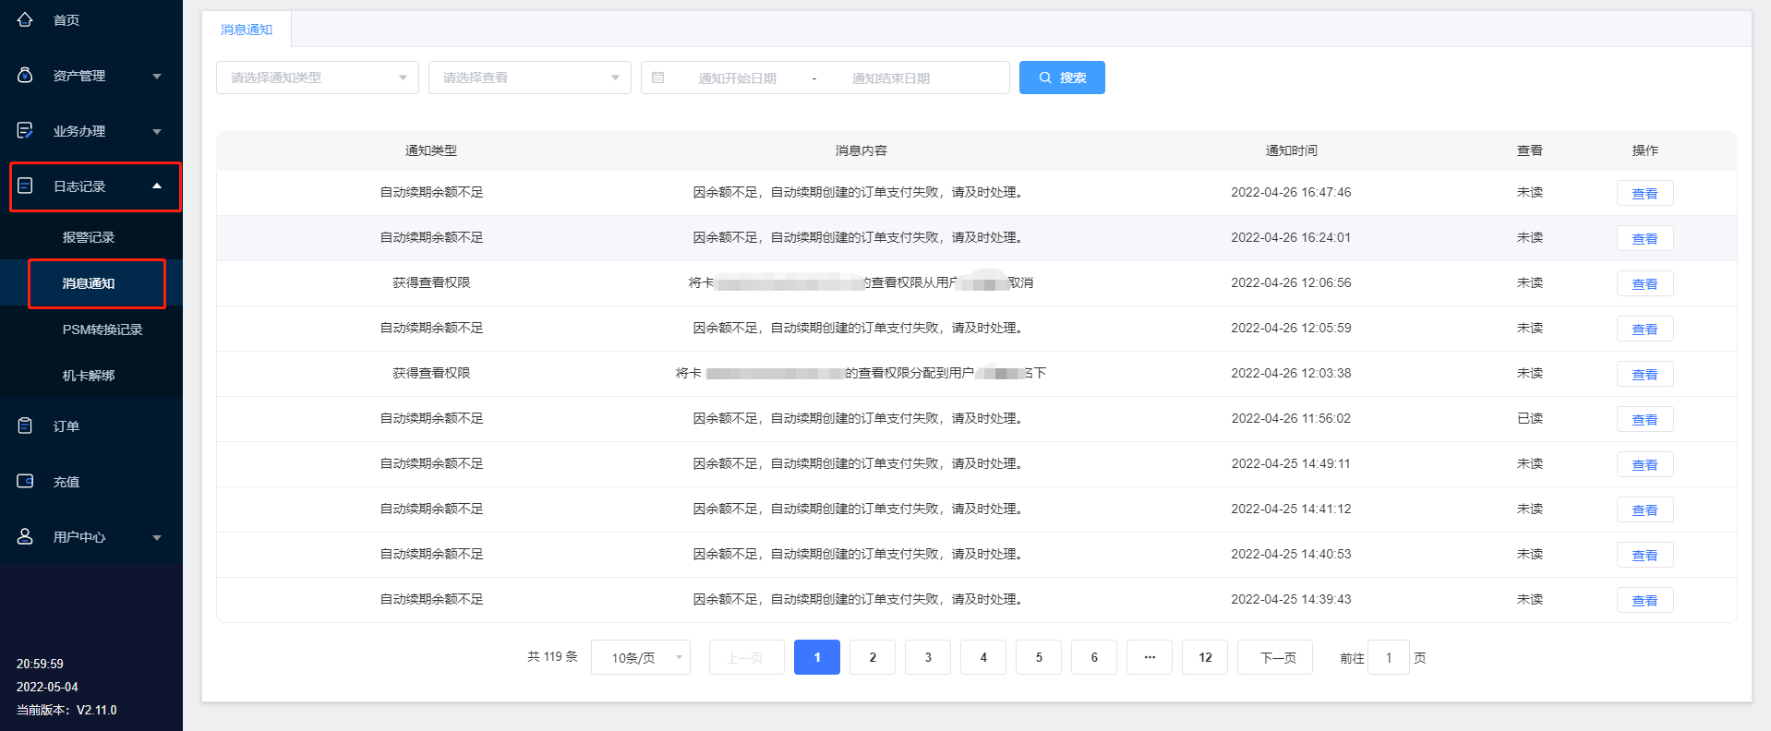The width and height of the screenshot is (1771, 731).
Task: Go to page 6
Action: [1094, 657]
